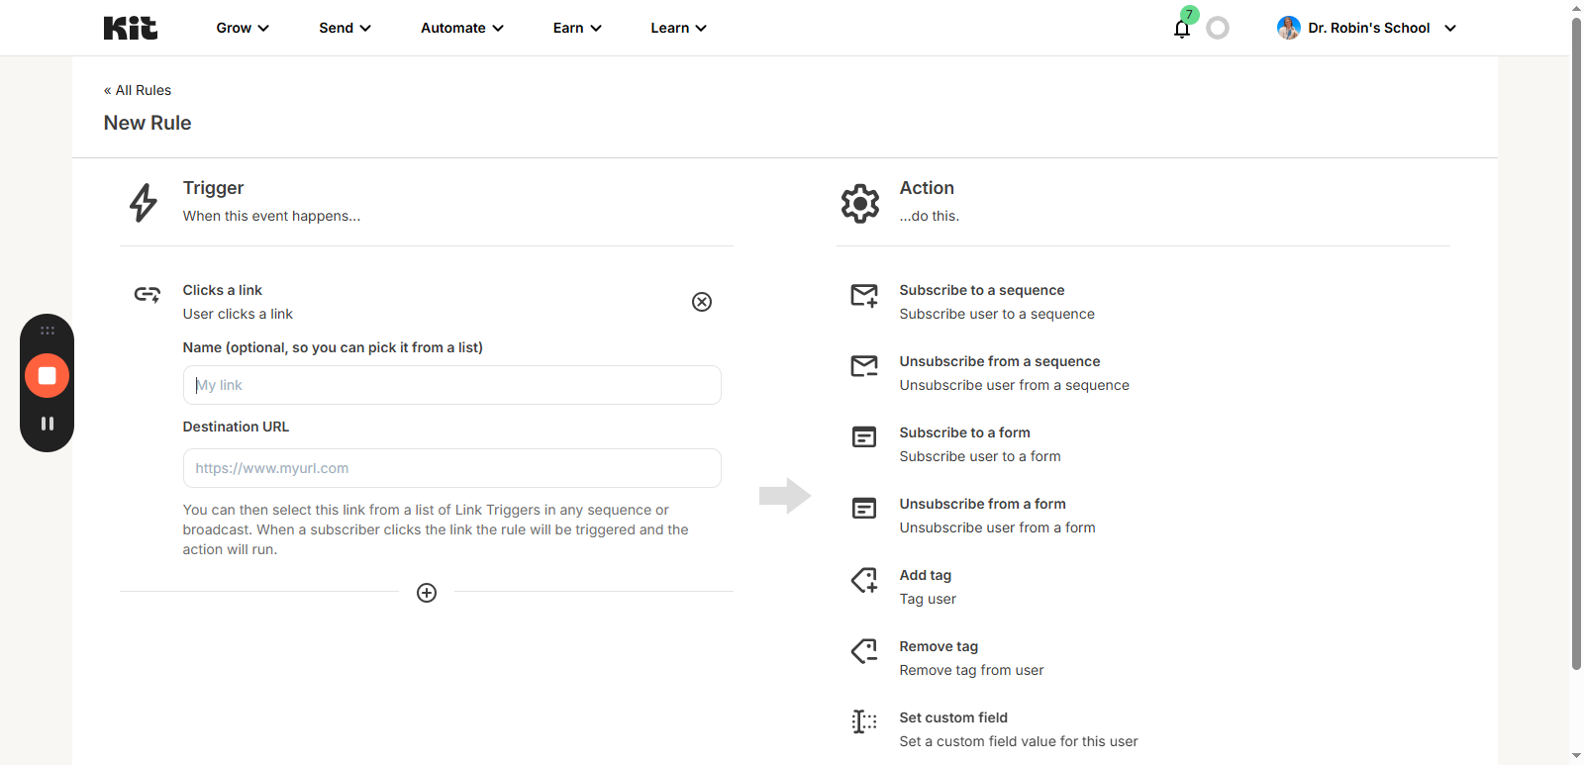Select the Subscribe to a form action
Viewport: 1584px width, 765px height.
click(964, 433)
